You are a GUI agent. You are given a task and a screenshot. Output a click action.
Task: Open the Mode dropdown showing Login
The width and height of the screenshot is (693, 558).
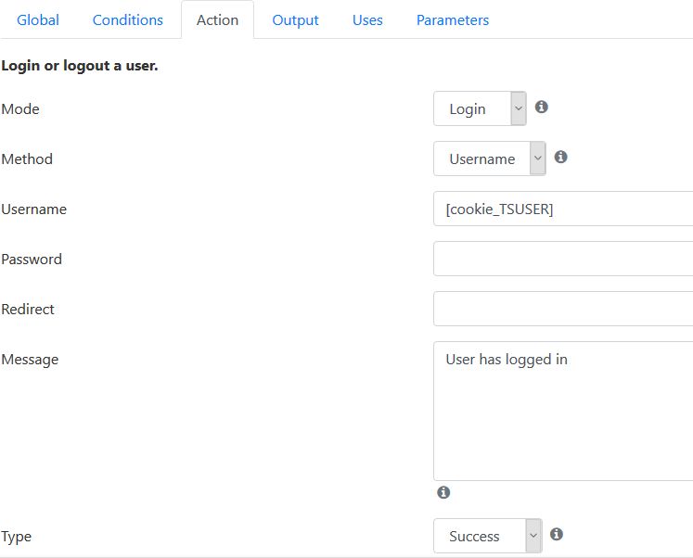tap(480, 108)
